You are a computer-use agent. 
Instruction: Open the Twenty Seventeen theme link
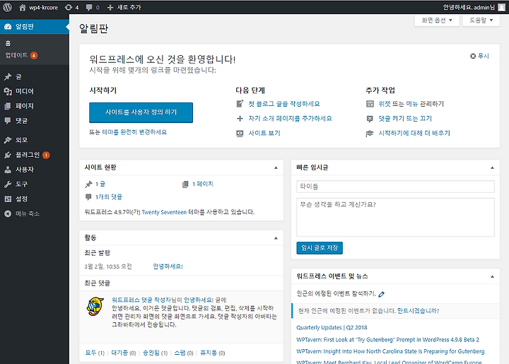(164, 212)
